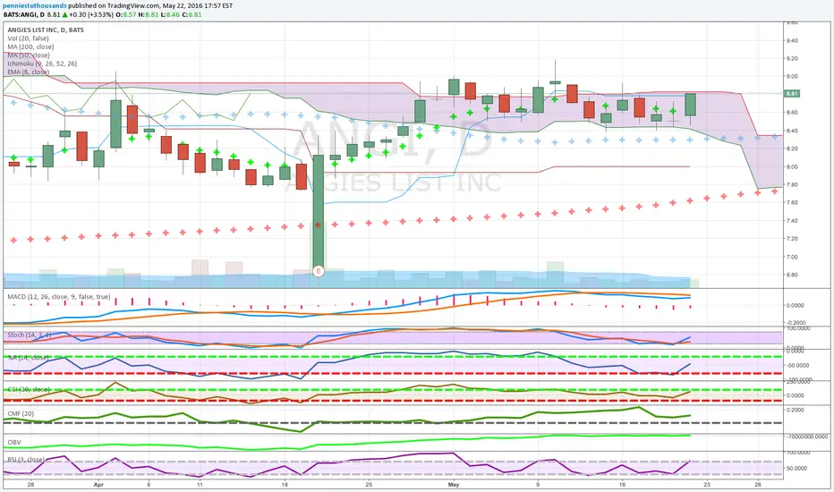
Task: Click the 0.2000 CMF scale value
Action: [x=795, y=410]
